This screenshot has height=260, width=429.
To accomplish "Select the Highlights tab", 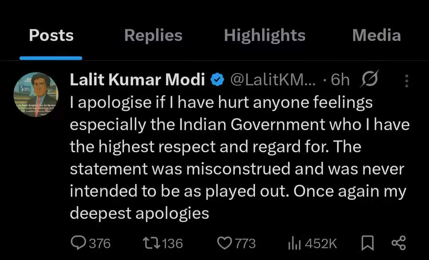I will [265, 36].
